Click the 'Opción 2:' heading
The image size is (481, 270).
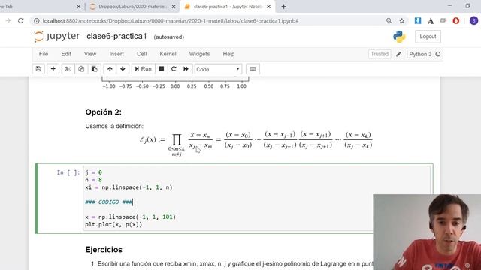click(x=104, y=112)
